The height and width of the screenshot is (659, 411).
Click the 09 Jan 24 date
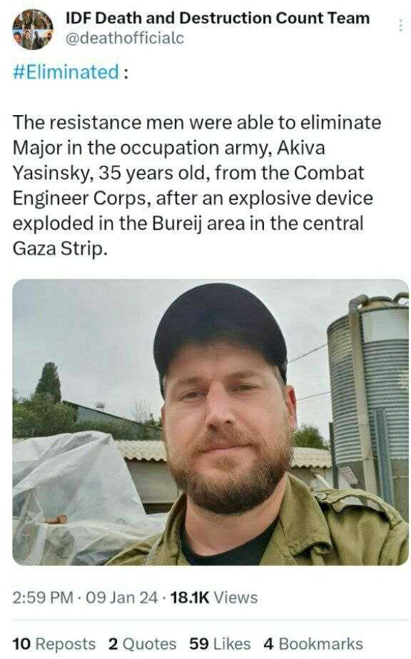(x=121, y=598)
